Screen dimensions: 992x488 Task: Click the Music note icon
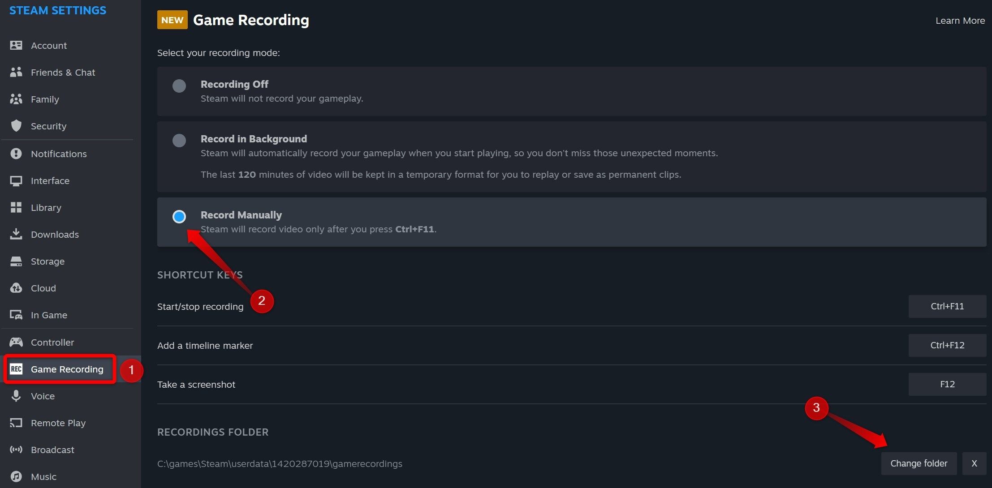tap(16, 476)
